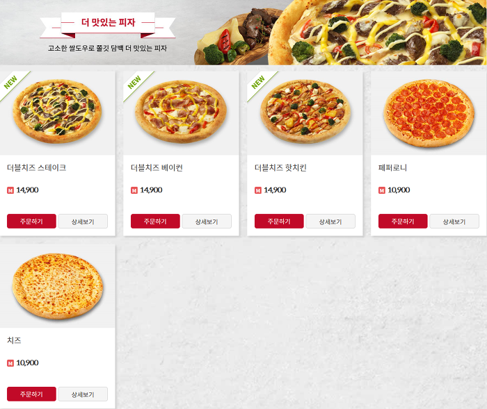Select the 더블치즈 스테이크 pizza image
487x409 pixels.
click(x=57, y=112)
